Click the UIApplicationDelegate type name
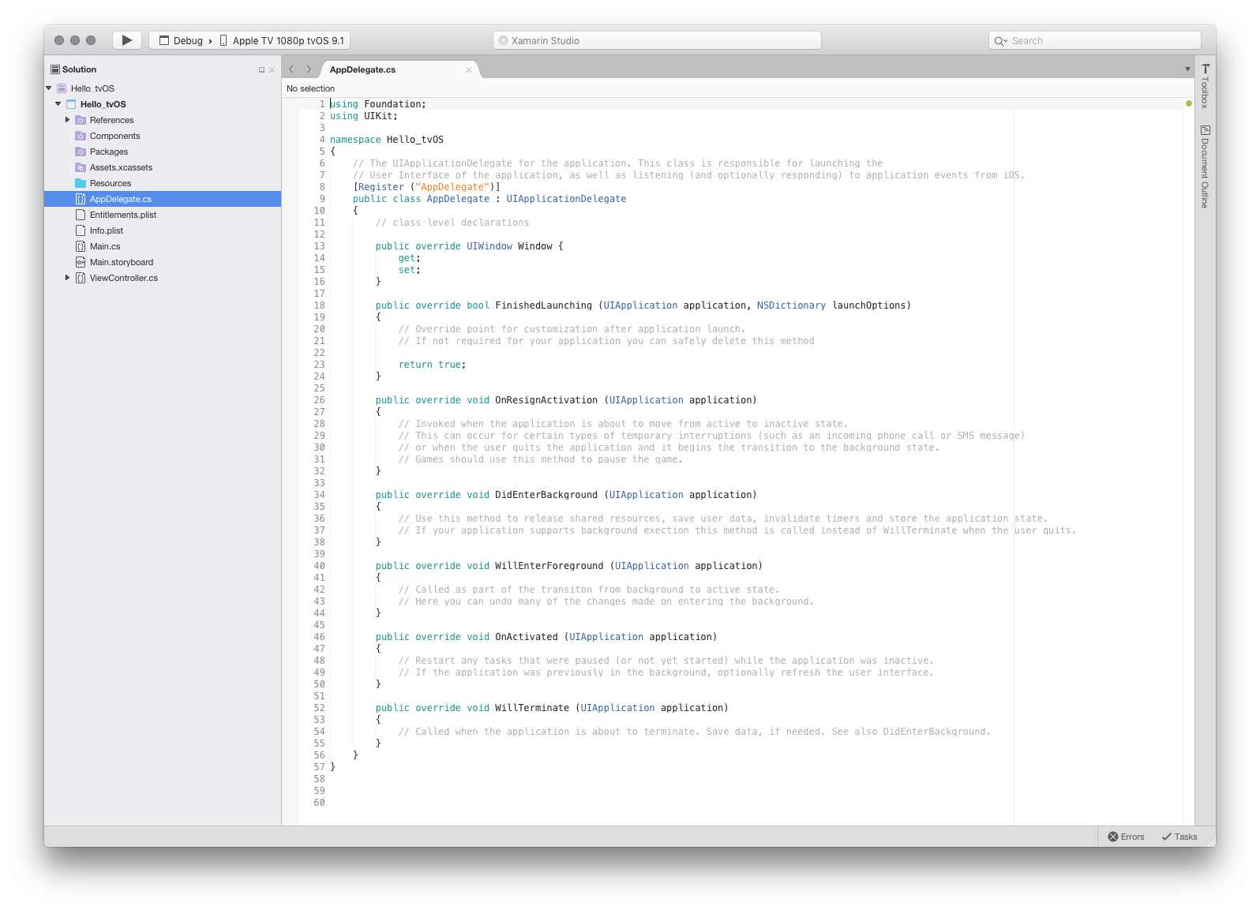Screen dimensions: 1260x910 click(566, 199)
